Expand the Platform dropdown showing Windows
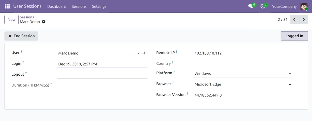The image size is (312, 121). [290, 74]
